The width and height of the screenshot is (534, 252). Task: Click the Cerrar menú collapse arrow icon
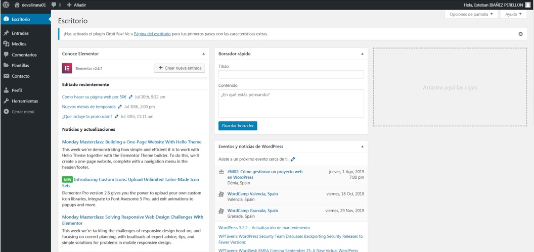pos(6,112)
